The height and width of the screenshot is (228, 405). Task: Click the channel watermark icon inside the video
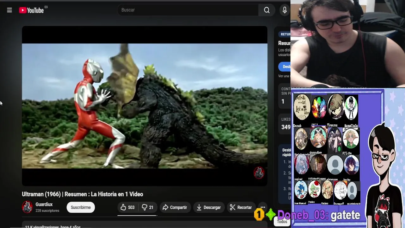259,173
